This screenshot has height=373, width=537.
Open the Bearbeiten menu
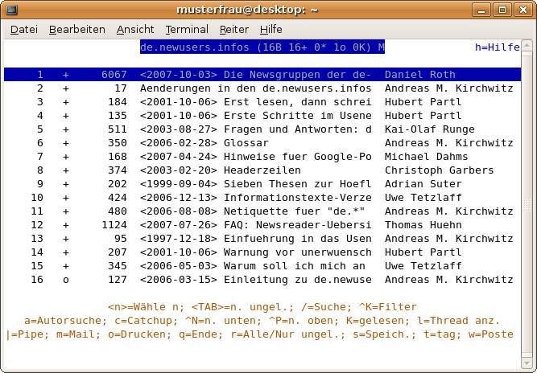(76, 29)
